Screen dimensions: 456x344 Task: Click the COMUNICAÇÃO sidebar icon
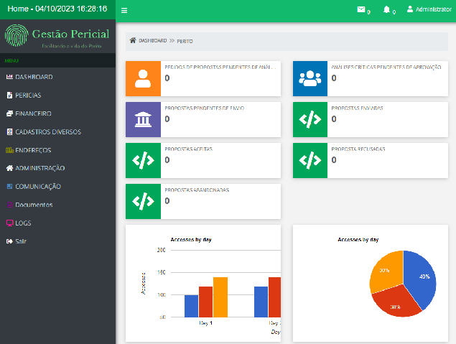point(9,187)
